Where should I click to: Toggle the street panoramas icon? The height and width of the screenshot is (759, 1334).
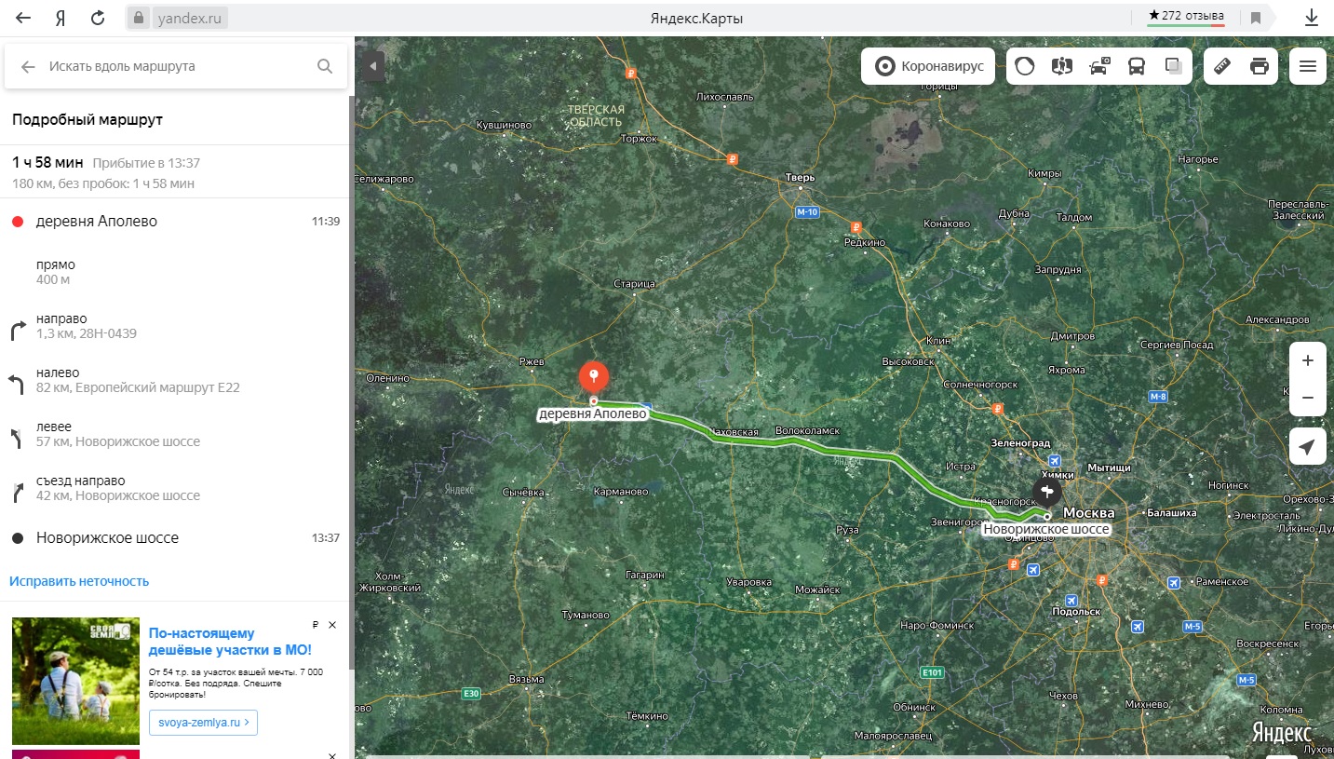coord(1062,66)
